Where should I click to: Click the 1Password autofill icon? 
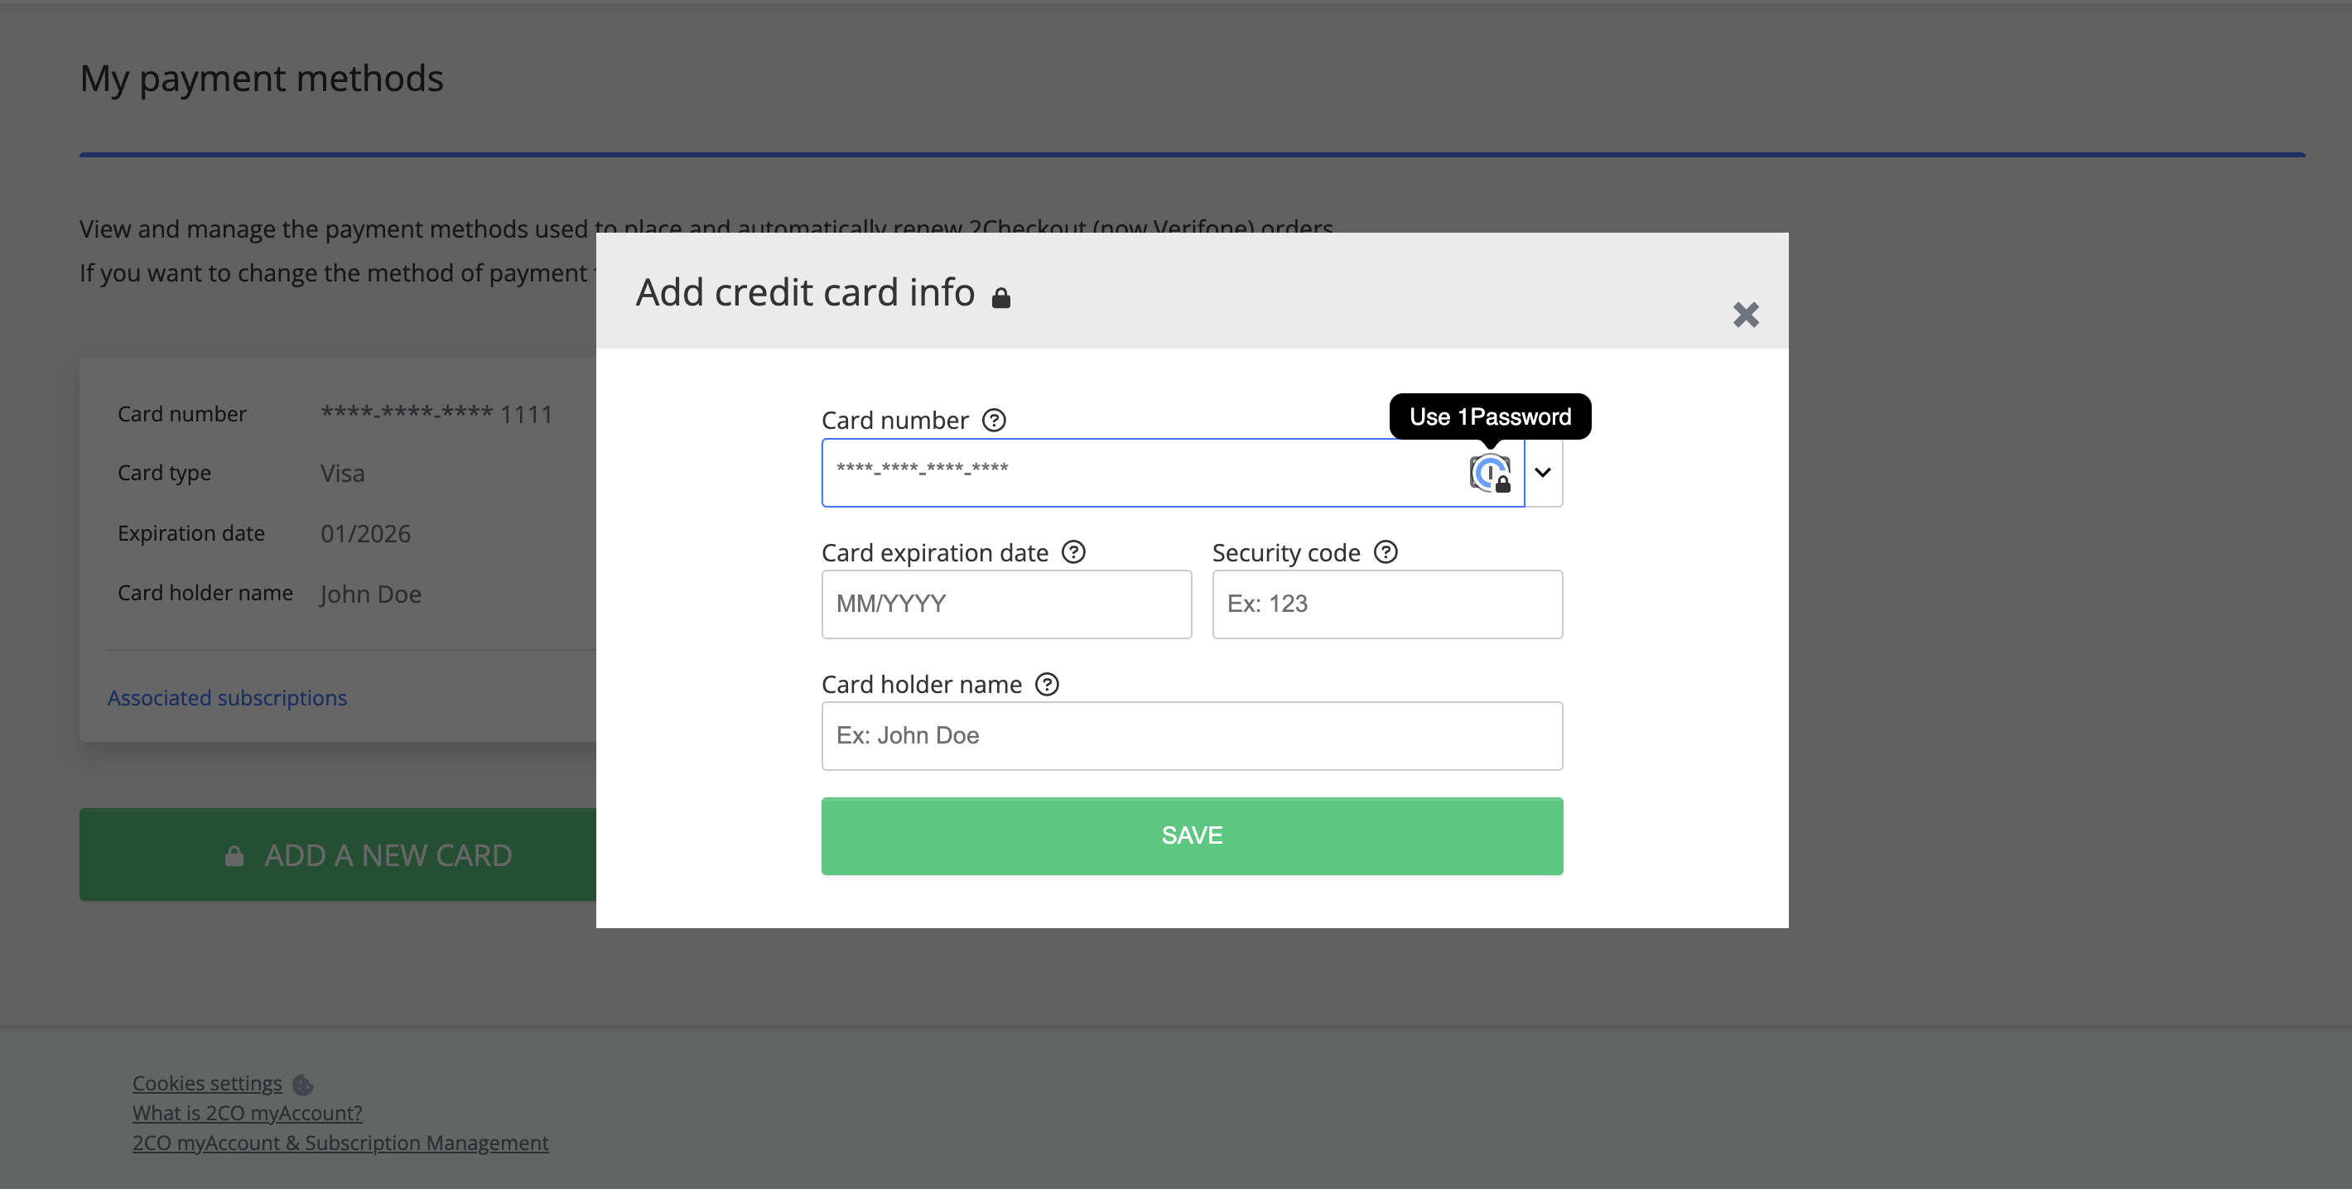(1490, 473)
